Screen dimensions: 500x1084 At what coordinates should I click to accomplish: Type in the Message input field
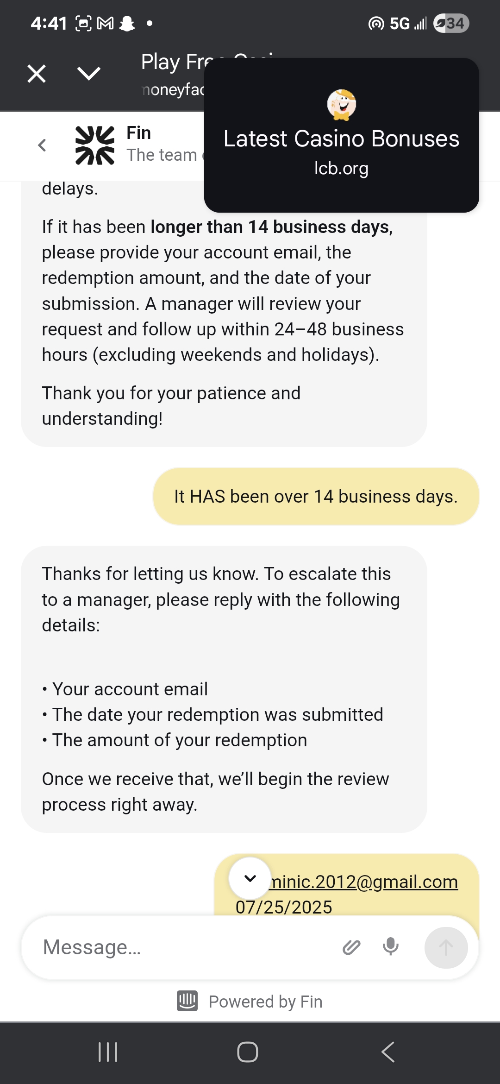[x=185, y=947]
